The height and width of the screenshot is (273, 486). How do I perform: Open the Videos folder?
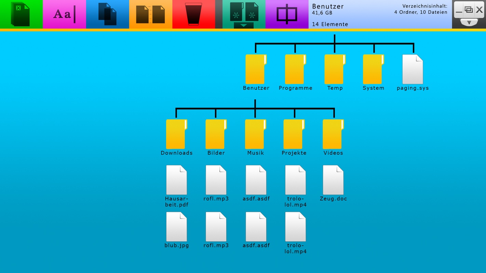click(333, 134)
